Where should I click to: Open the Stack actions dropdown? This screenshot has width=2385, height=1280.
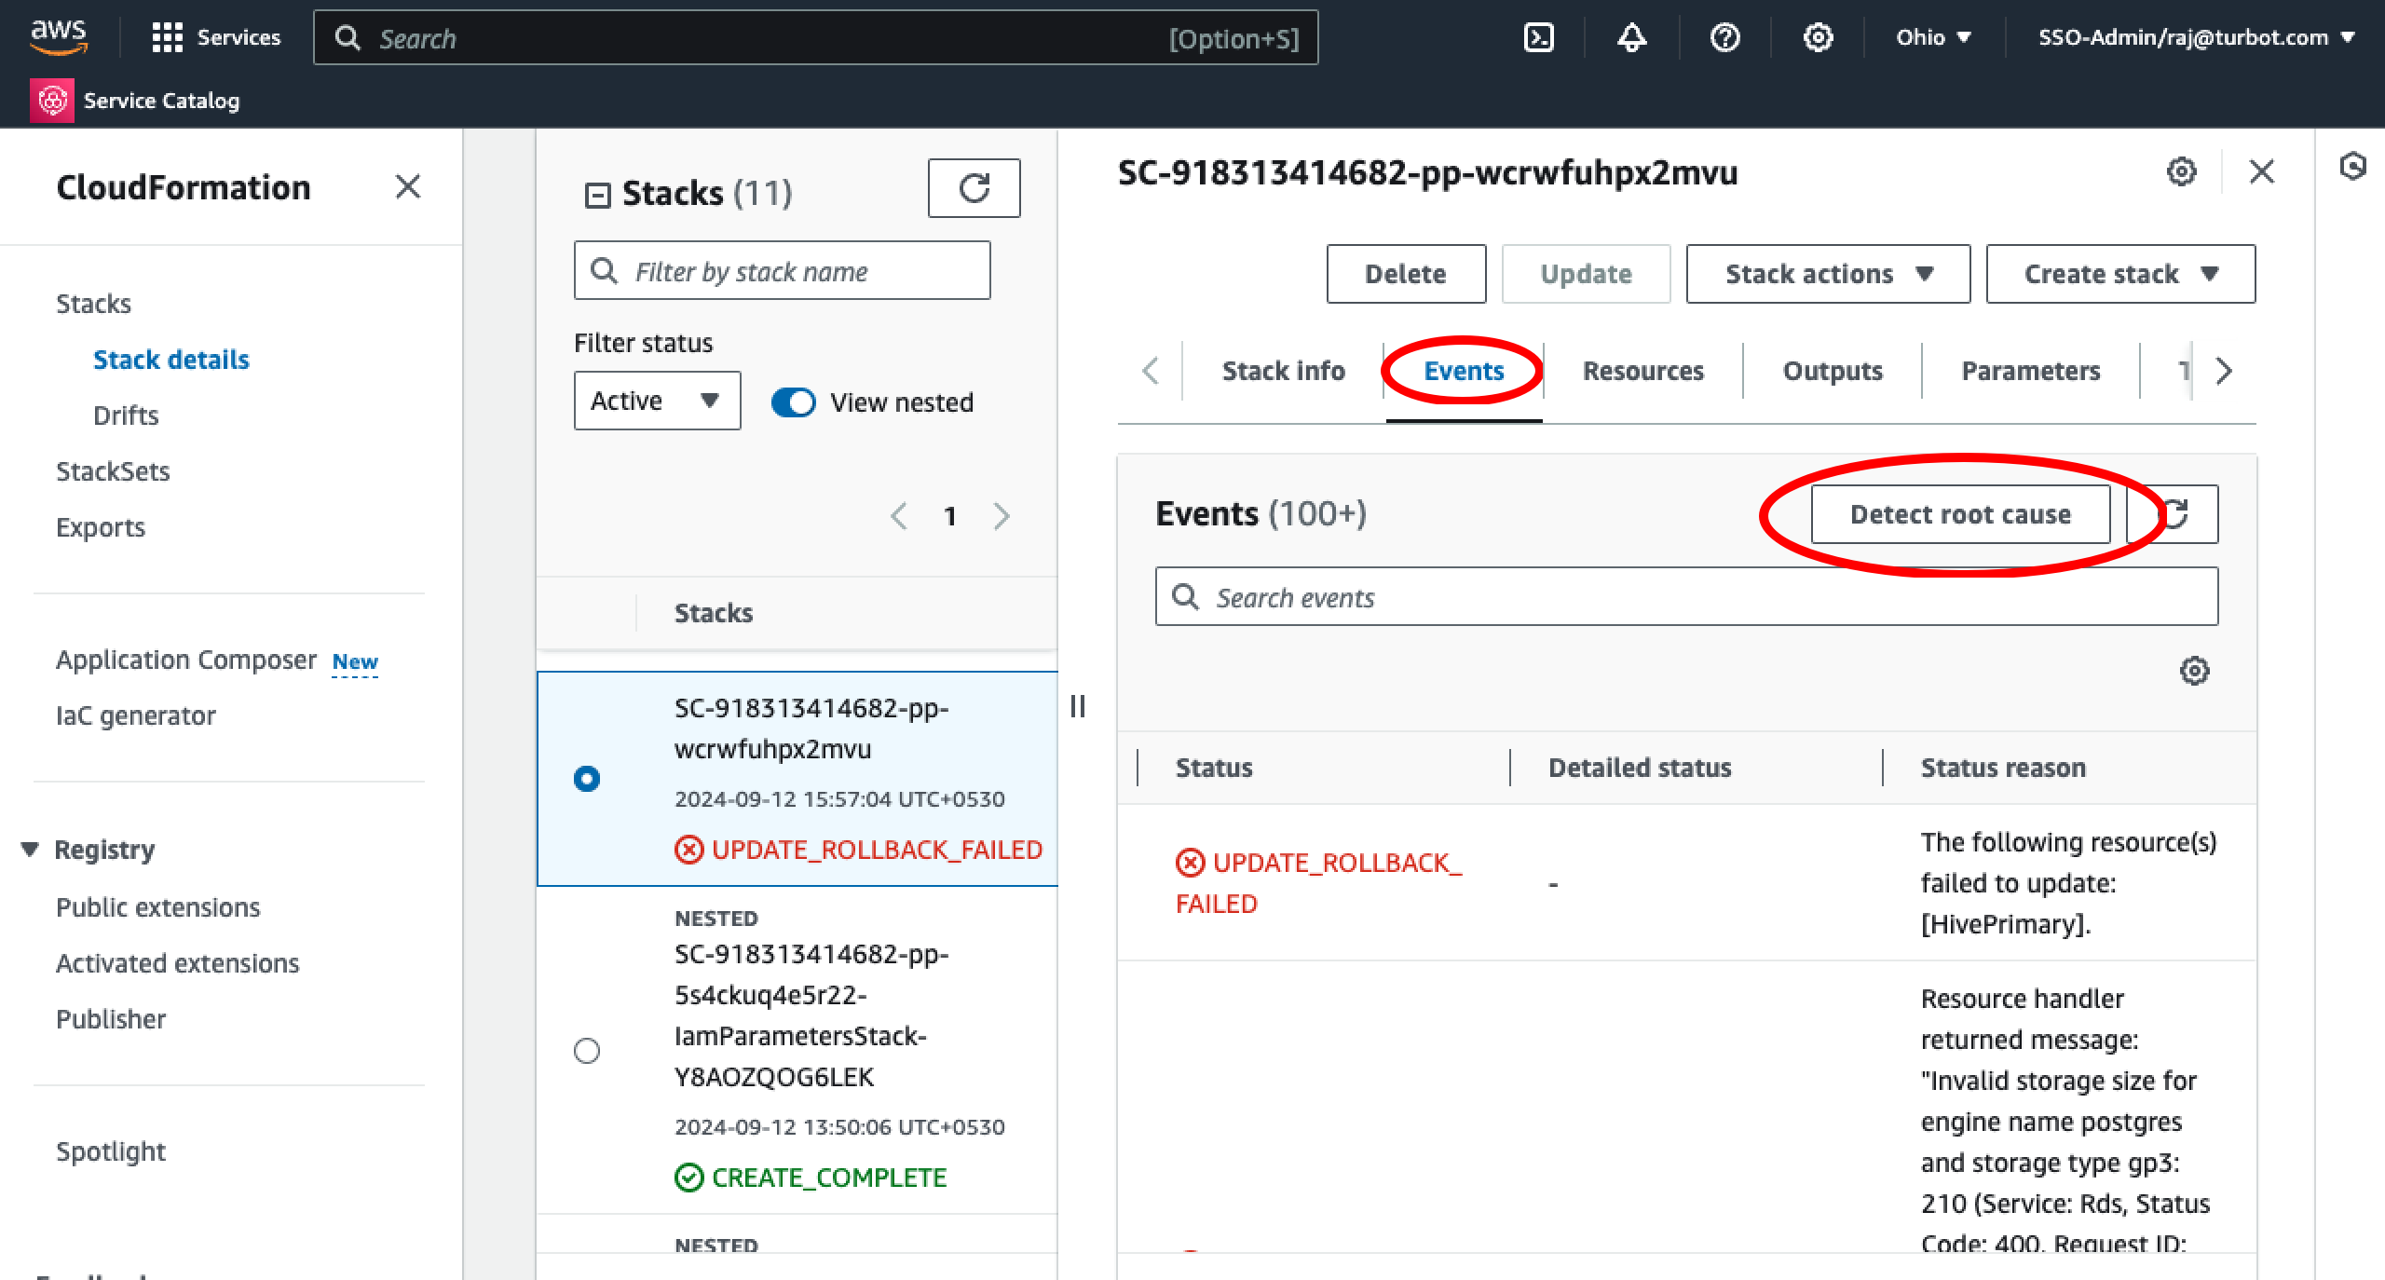1826,273
